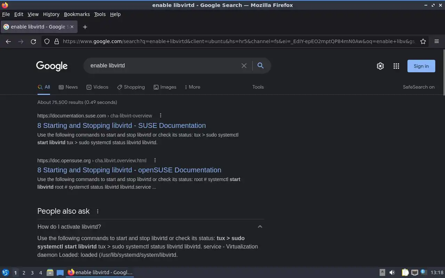Go back to the previous page

point(8,41)
